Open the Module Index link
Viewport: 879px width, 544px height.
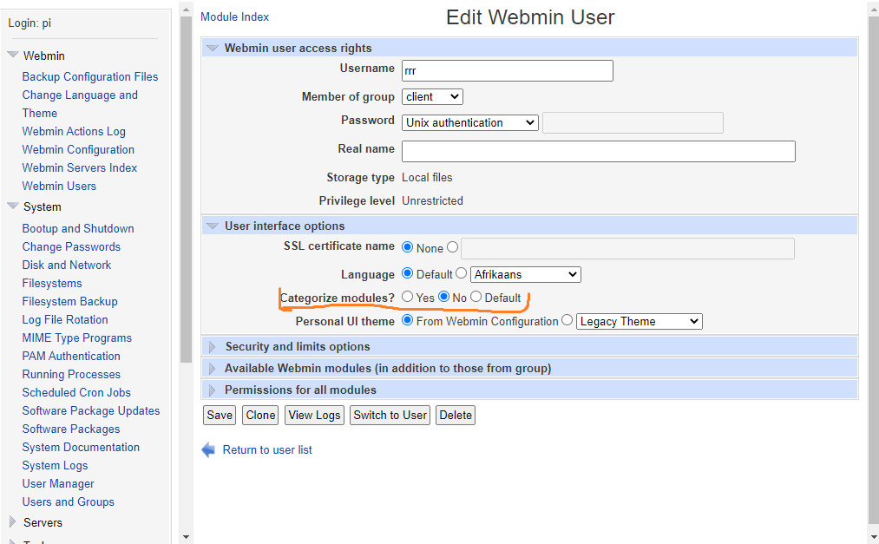tap(234, 16)
